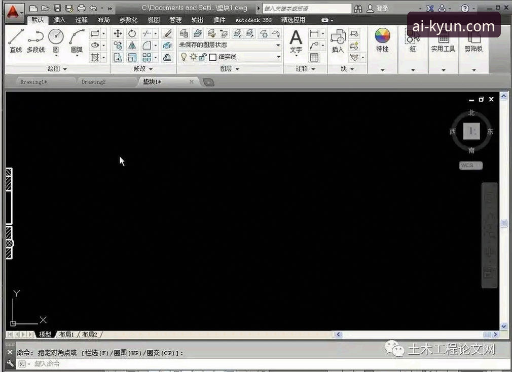
Task: Select the Mirror tool icon
Action: [132, 46]
